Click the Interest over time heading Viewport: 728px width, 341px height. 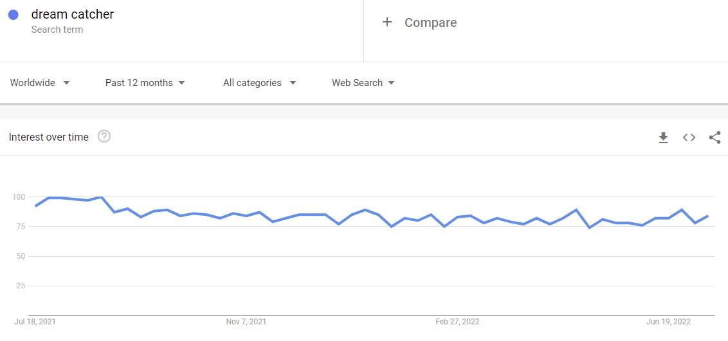coord(49,137)
